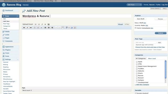This screenshot has width=168, height=94.
Task: Check the Kabunto category
Action: coord(137,71)
